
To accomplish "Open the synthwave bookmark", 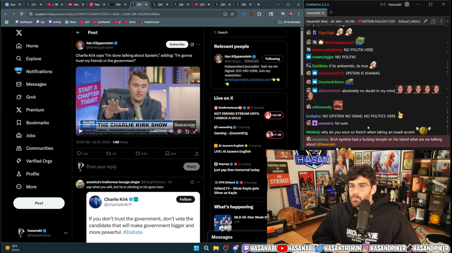I will (x=102, y=22).
